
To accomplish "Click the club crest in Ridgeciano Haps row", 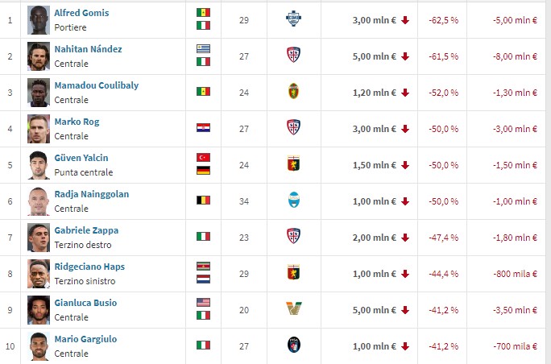I will (294, 272).
